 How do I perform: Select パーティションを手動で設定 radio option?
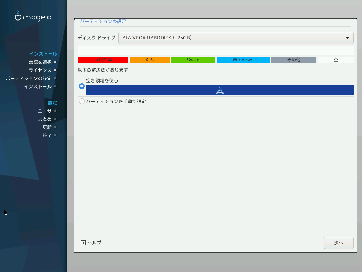tap(82, 101)
